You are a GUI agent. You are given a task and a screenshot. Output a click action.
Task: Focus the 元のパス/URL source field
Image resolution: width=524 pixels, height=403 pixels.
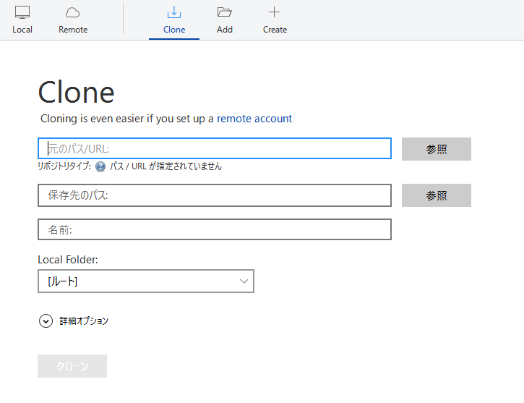point(215,148)
